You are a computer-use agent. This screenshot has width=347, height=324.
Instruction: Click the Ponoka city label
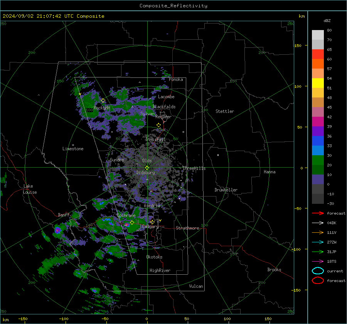[x=176, y=79]
